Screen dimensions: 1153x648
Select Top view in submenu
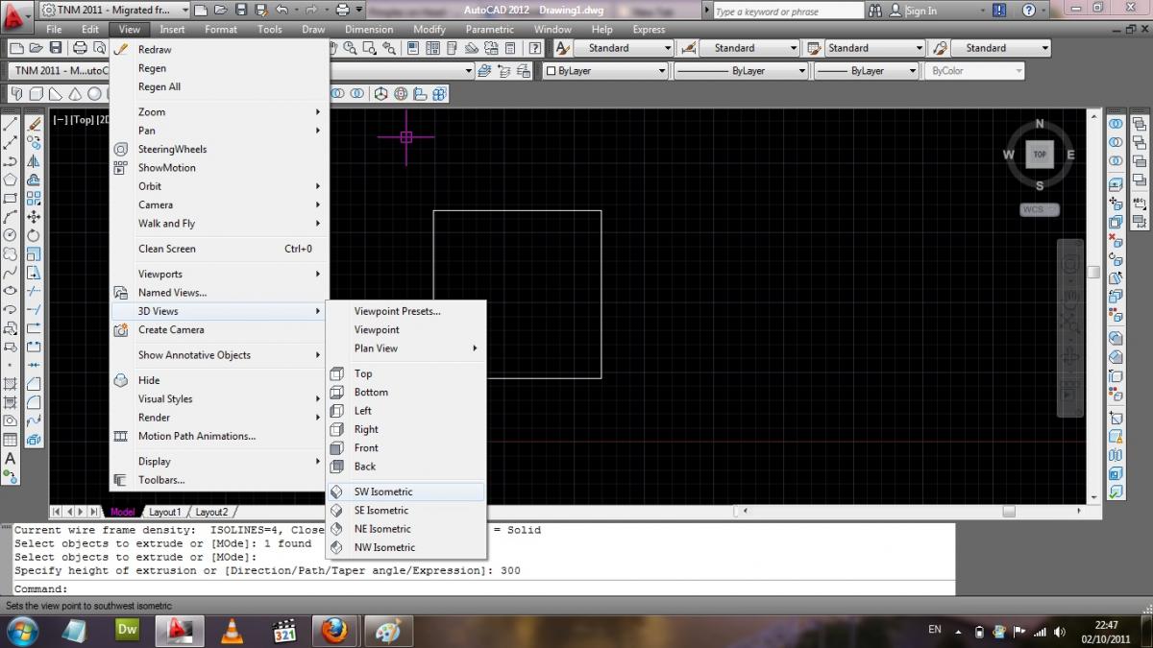(405, 373)
